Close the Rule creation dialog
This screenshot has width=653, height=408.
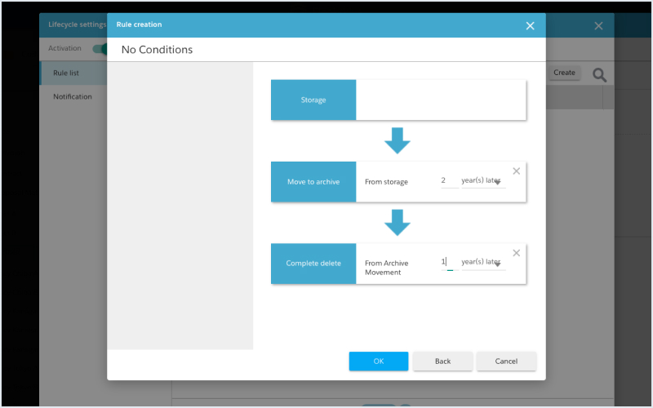[530, 26]
